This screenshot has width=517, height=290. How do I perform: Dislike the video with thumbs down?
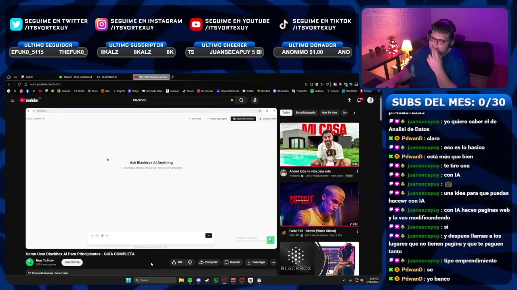[190, 262]
